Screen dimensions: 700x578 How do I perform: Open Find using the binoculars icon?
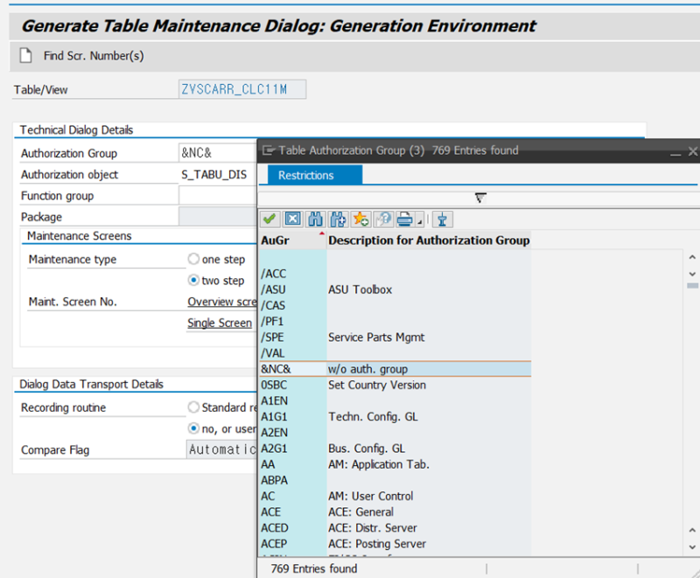pyautogui.click(x=315, y=219)
